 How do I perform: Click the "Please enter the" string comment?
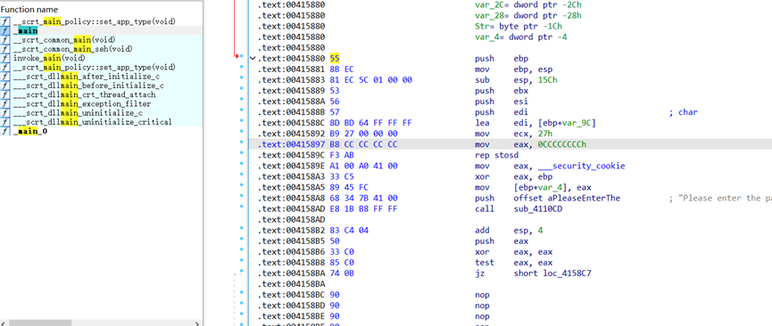coord(720,198)
